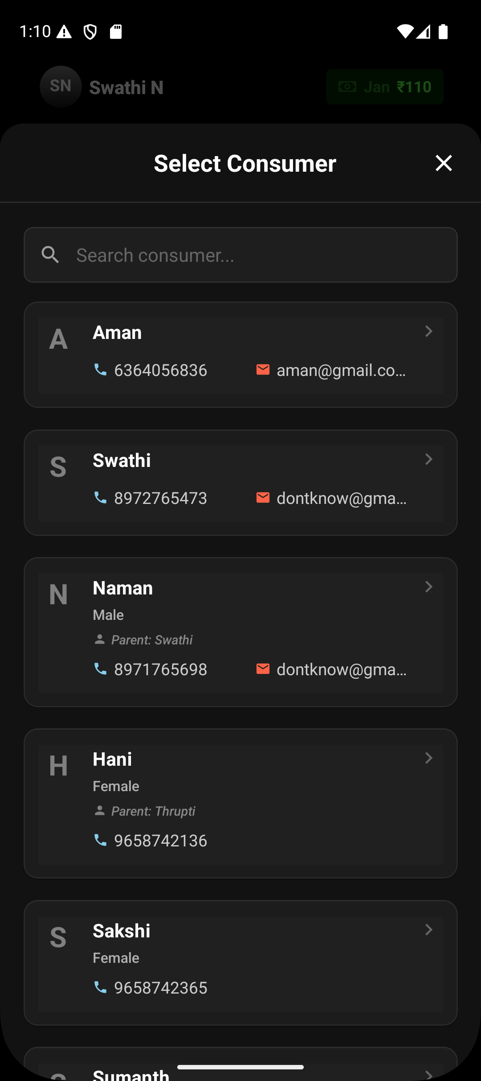Tap the email icon beside aman@gmail address
This screenshot has height=1081, width=481.
tap(263, 370)
